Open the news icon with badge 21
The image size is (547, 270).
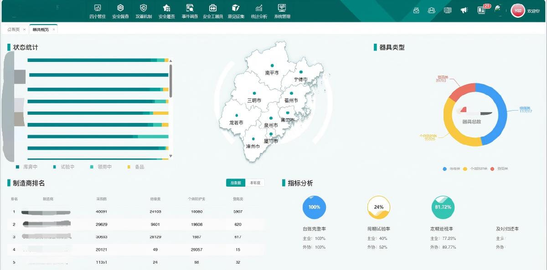pyautogui.click(x=481, y=10)
